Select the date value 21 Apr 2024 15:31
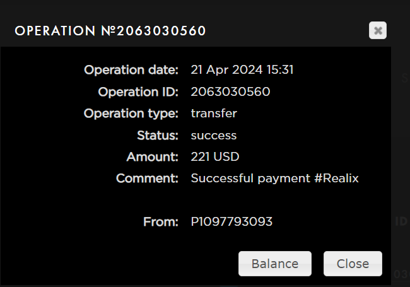 click(x=242, y=70)
